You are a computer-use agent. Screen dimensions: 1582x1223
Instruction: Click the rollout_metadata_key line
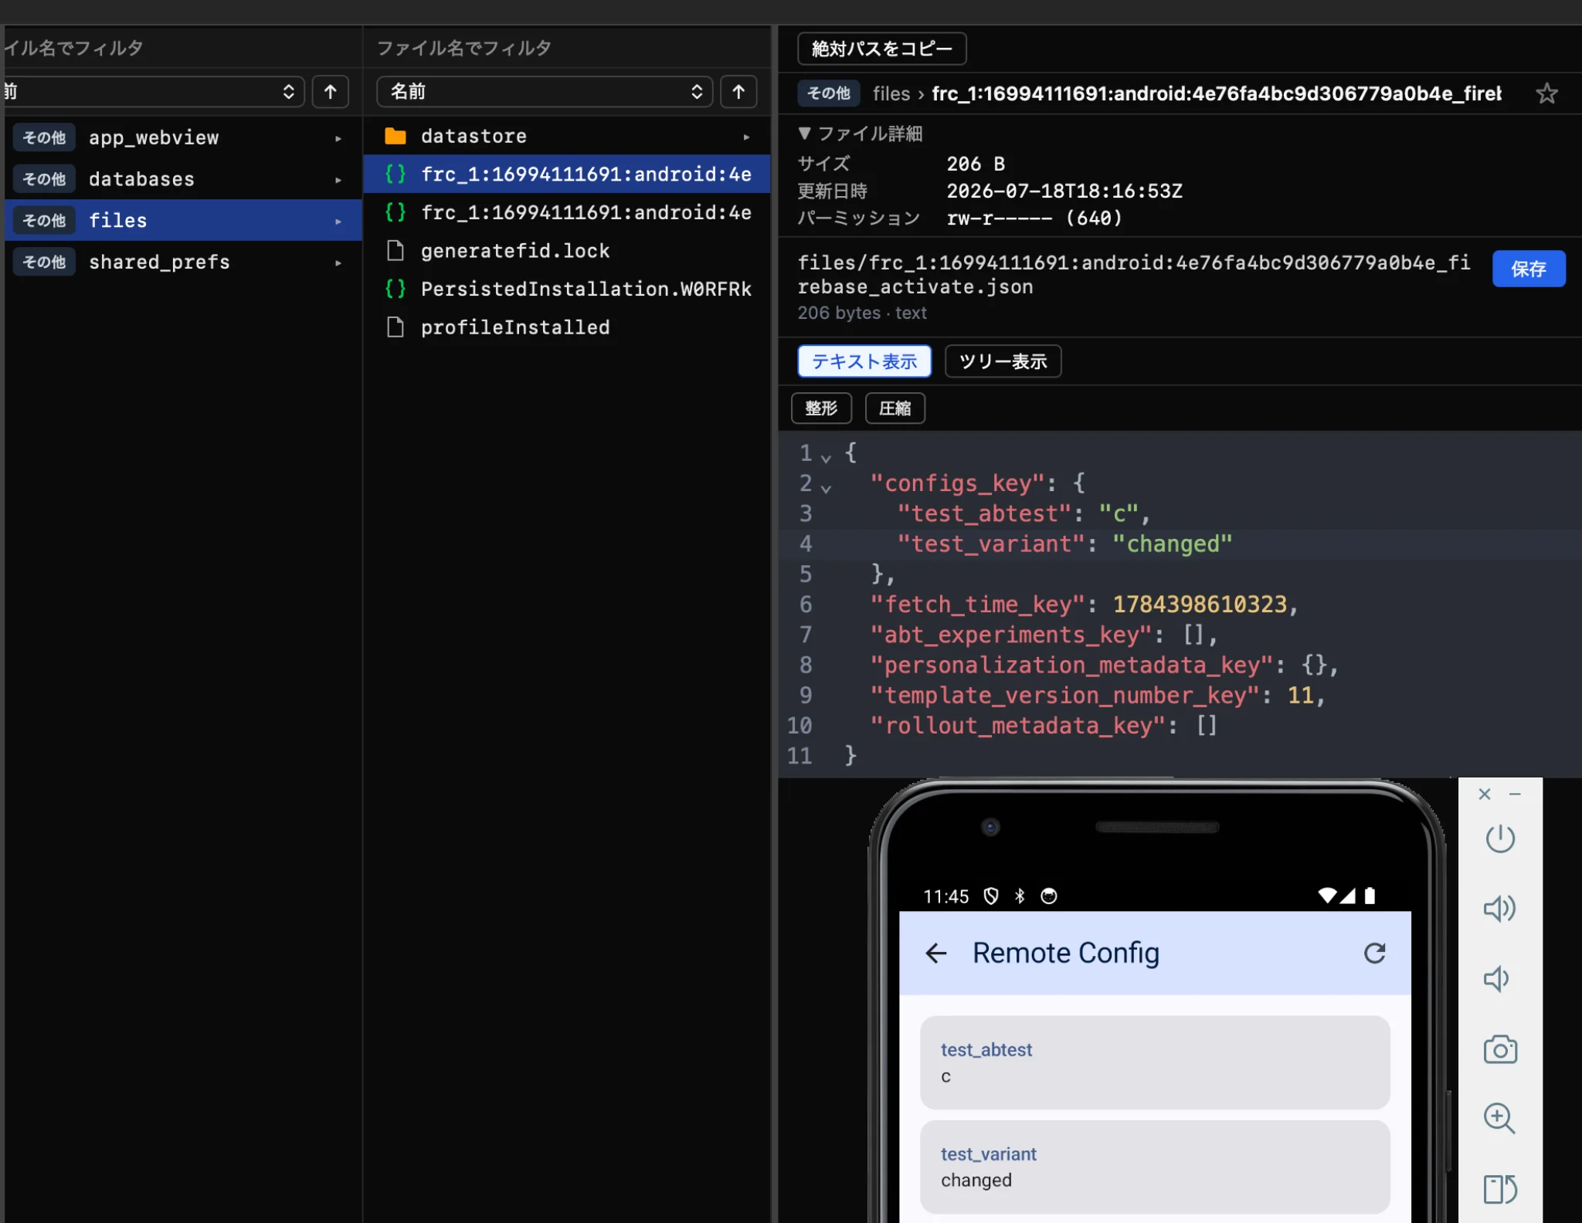(1043, 725)
